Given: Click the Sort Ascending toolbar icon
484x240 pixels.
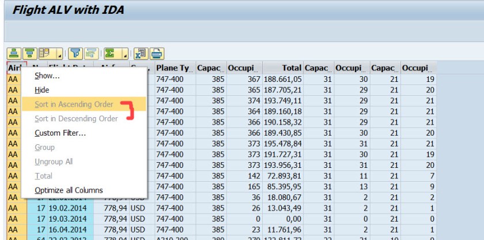Looking at the screenshot, I should pyautogui.click(x=13, y=54).
